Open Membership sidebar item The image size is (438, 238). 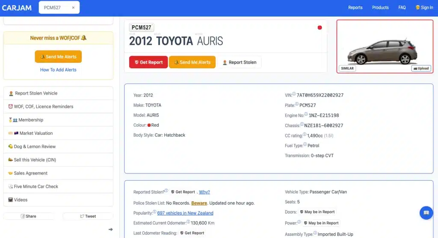(x=58, y=120)
